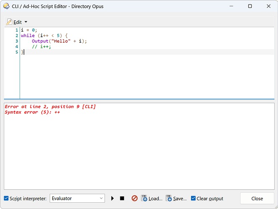Maximize the Script Editor window
Image resolution: width=278 pixels, height=209 pixels.
click(250, 6)
